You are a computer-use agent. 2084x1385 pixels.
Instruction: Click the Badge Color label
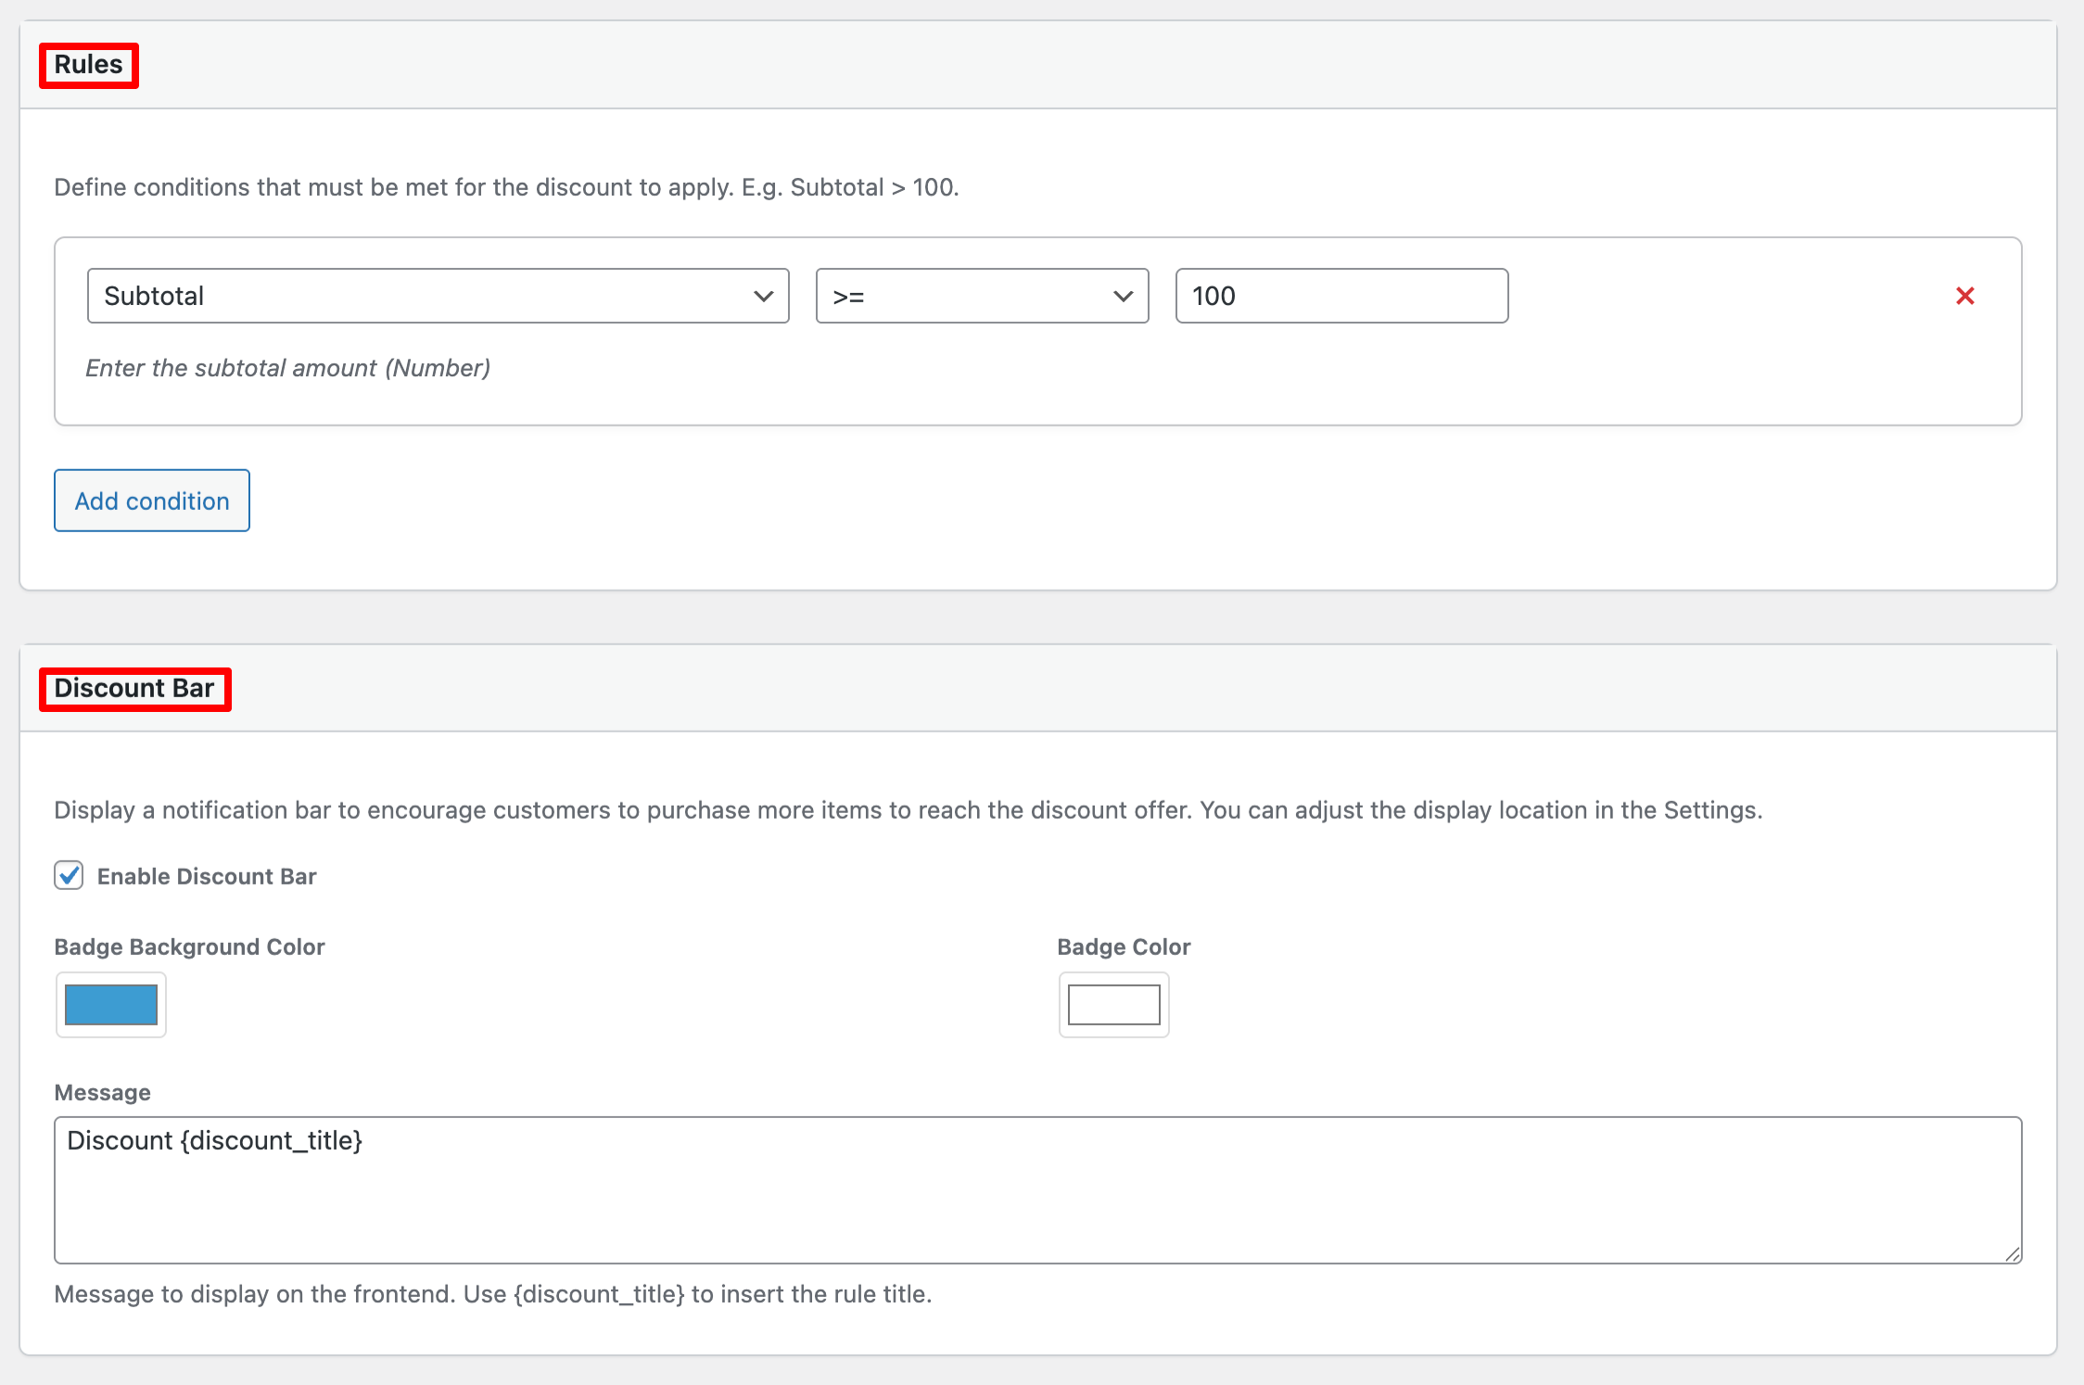pos(1124,947)
